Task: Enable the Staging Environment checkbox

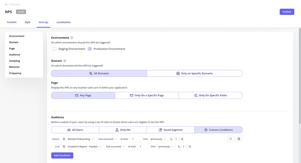Action: pyautogui.click(x=55, y=49)
